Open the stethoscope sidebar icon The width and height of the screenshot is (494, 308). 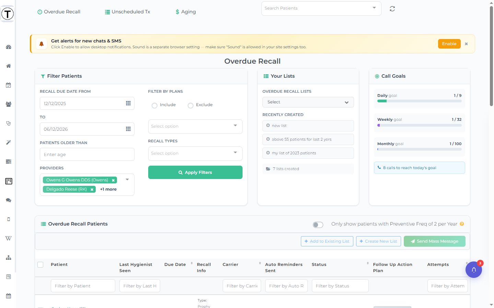9,124
